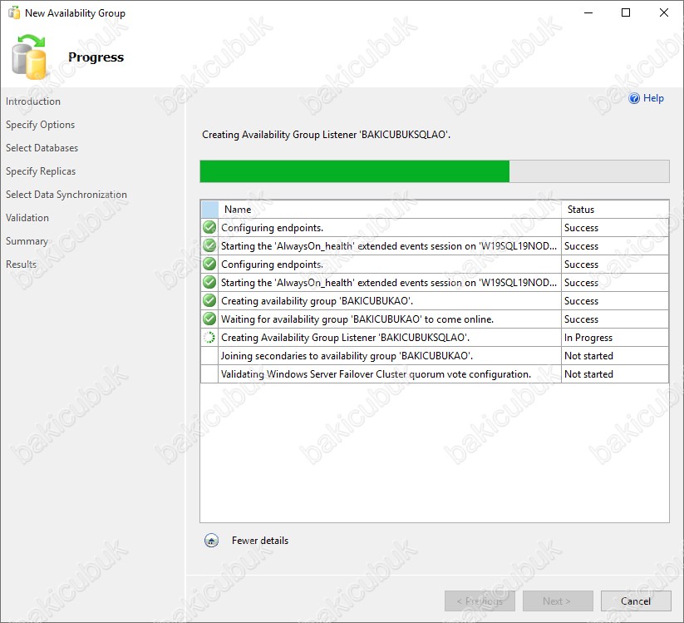Image resolution: width=684 pixels, height=623 pixels.
Task: Click 'Not started' status for Validating quorum row
Action: pos(615,374)
